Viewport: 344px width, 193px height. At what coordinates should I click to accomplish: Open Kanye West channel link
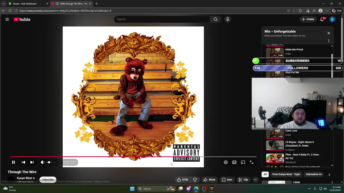[x=24, y=178]
